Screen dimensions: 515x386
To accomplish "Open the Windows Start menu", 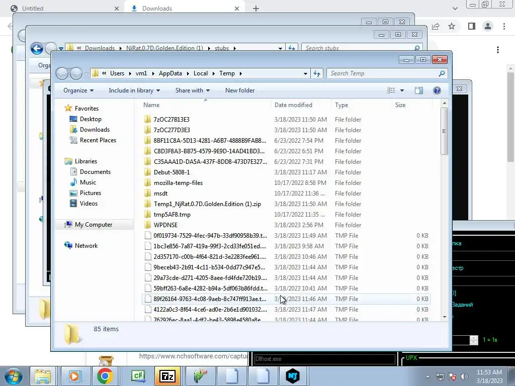I will tap(14, 376).
